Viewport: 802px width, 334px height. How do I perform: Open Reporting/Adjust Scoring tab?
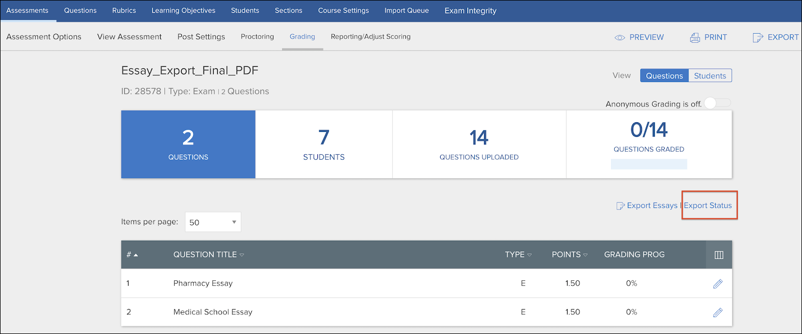[371, 37]
